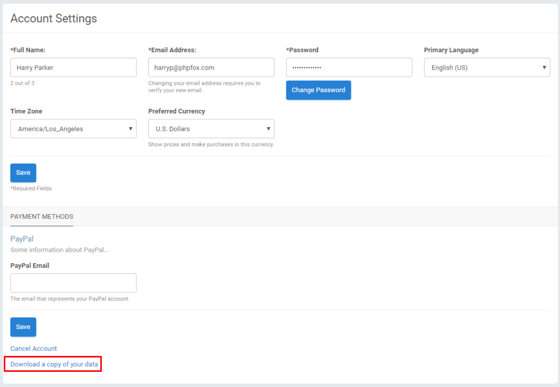Open the Cancel Account link
This screenshot has height=387, width=560.
[34, 348]
